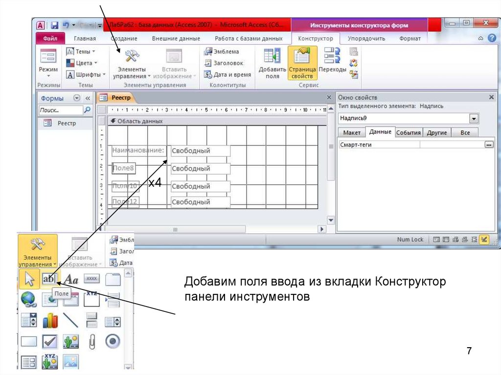Open Access Help with the question mark icon

click(492, 38)
